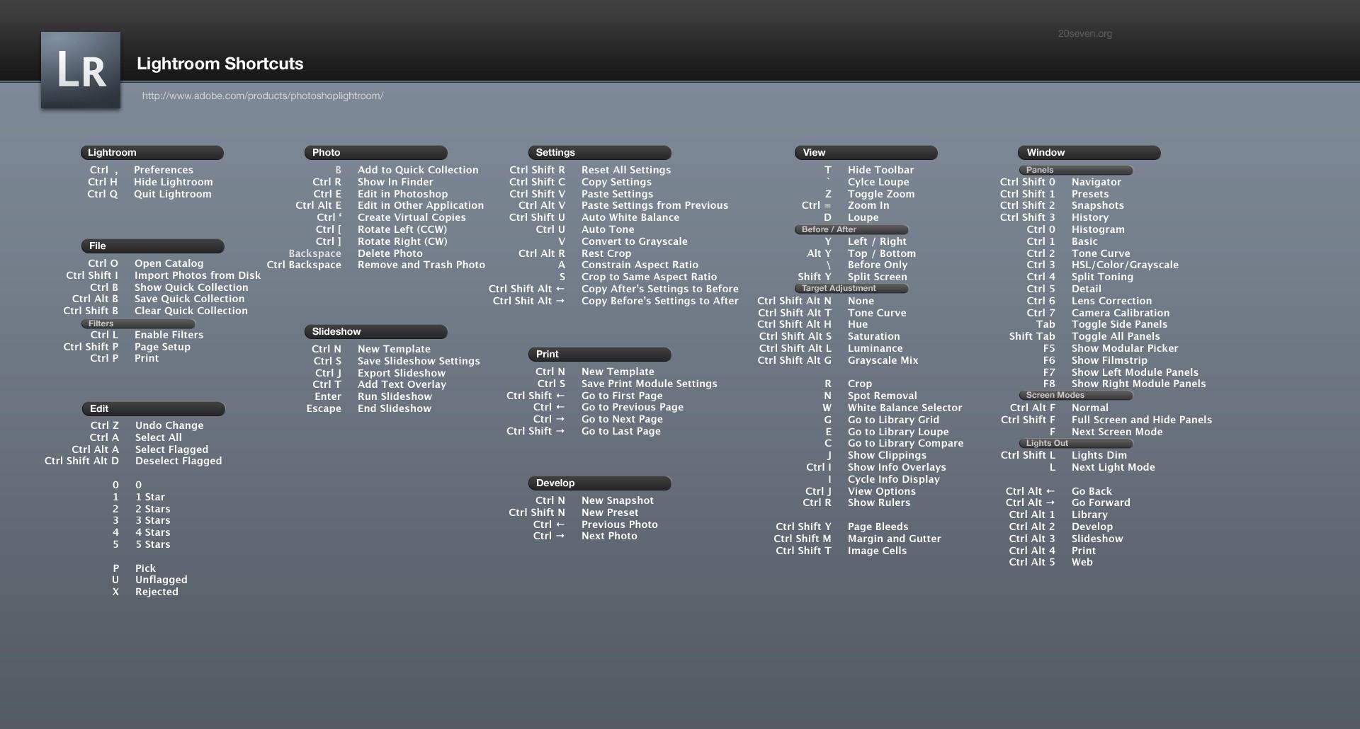Click the Open Catalog entry
Screen dimensions: 1360x729
pyautogui.click(x=169, y=263)
